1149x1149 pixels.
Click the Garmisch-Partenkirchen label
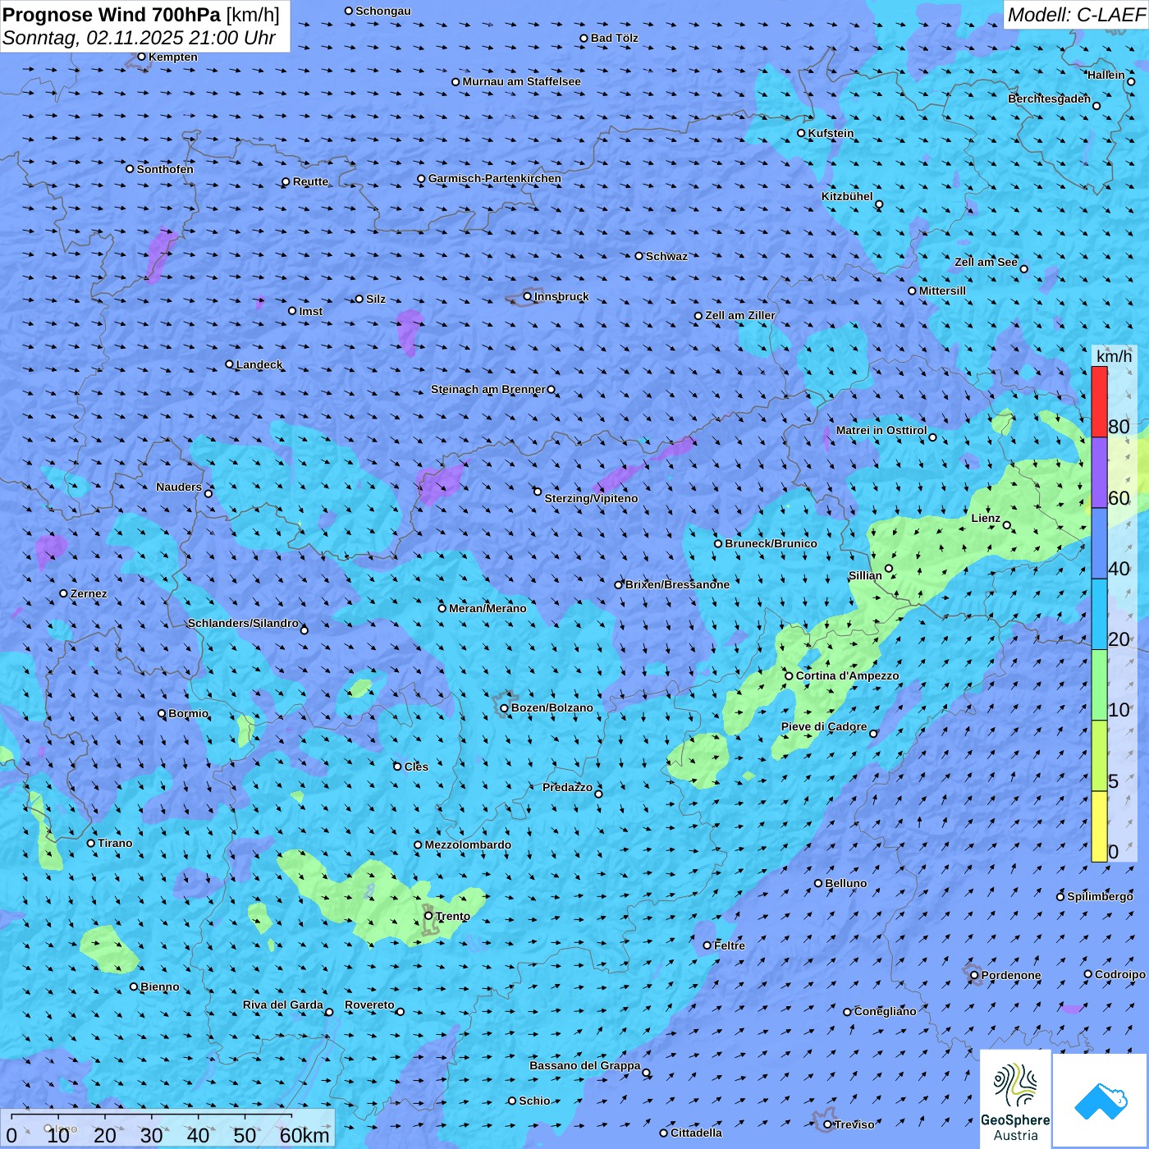click(495, 178)
